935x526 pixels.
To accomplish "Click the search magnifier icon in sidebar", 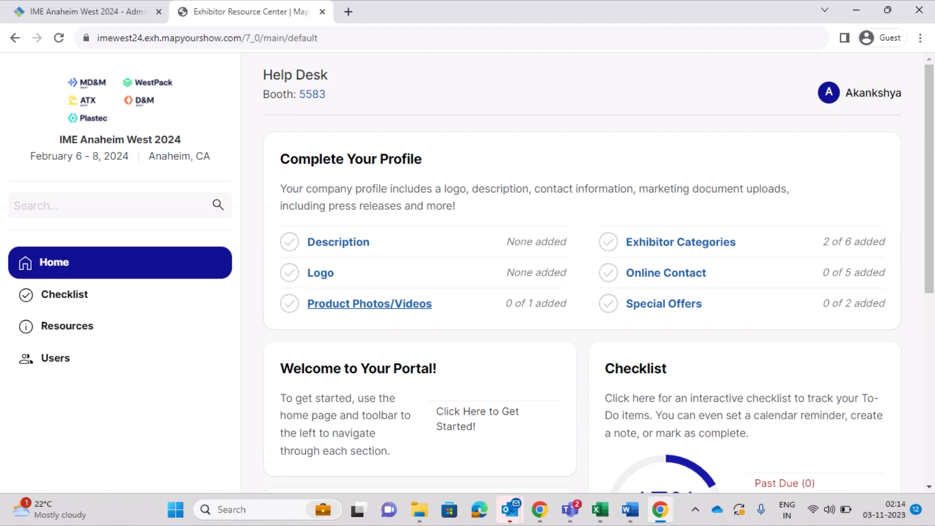I will coord(218,205).
